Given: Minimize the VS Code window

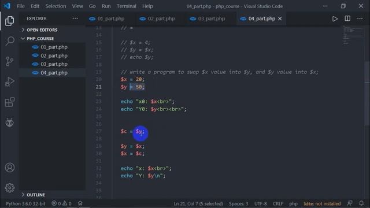Looking at the screenshot, I should pyautogui.click(x=325, y=6).
